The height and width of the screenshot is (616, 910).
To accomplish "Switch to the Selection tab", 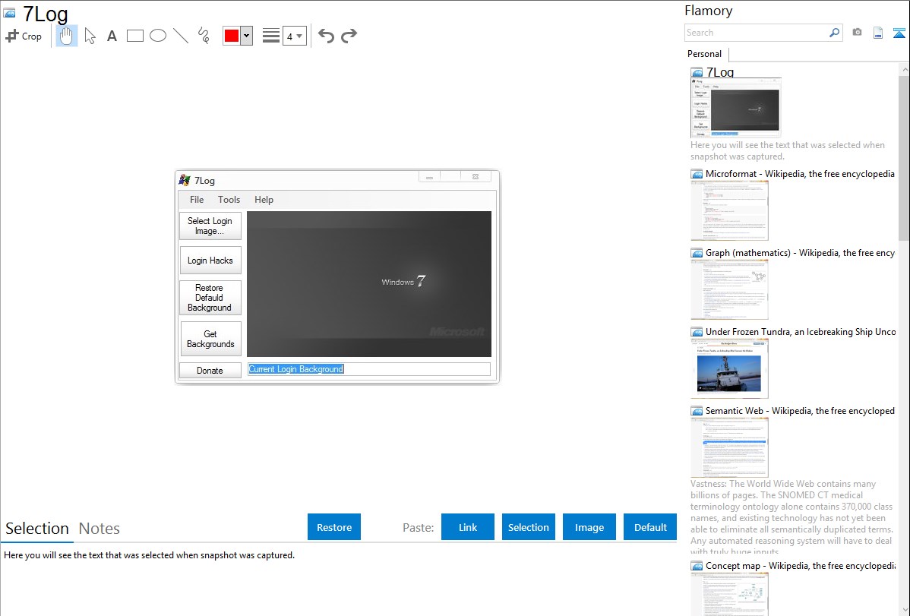I will tap(37, 529).
